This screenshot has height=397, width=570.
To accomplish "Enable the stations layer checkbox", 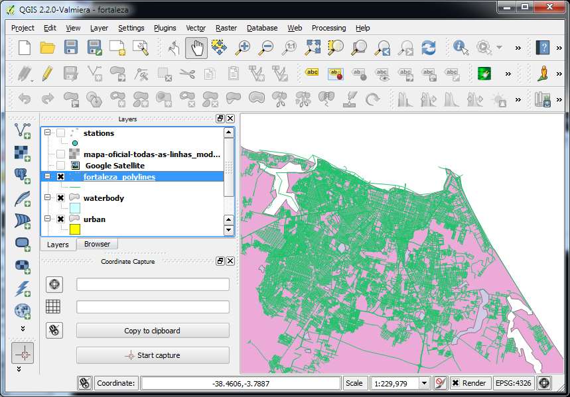I will (x=61, y=133).
